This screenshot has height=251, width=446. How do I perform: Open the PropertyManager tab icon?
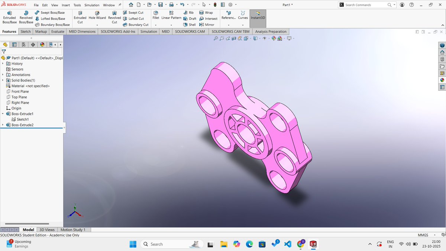tap(14, 45)
